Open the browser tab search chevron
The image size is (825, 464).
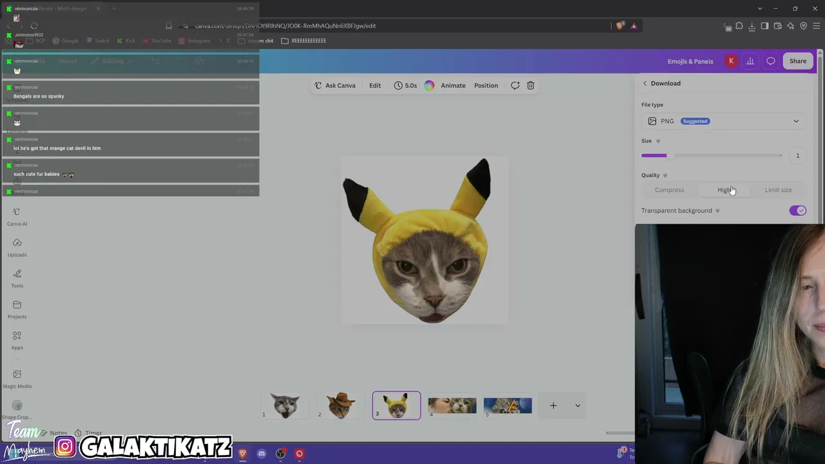760,8
